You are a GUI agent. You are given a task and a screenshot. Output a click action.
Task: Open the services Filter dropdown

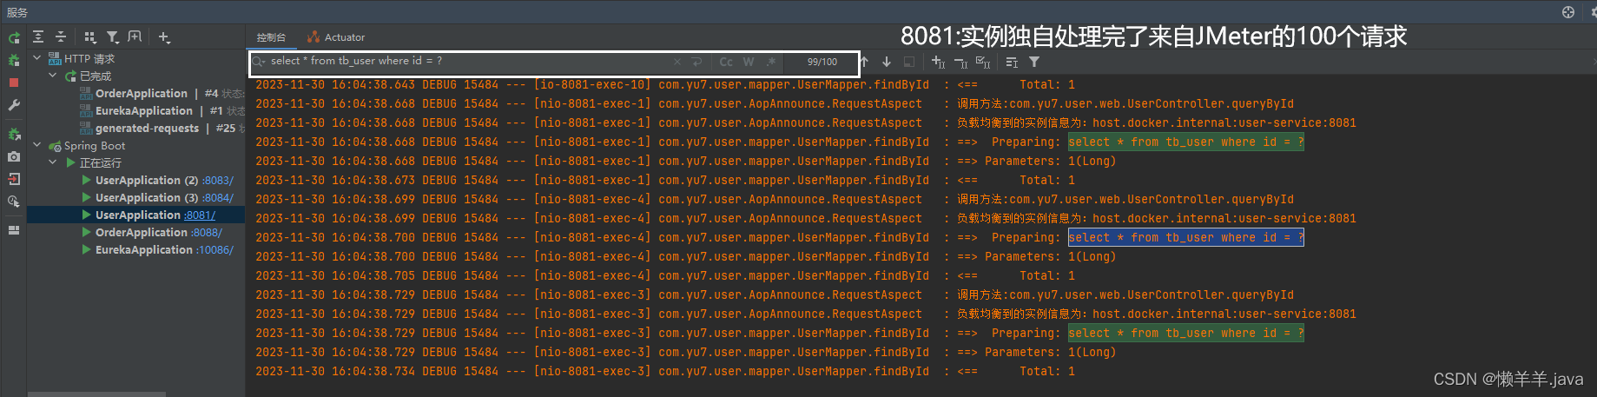[113, 36]
